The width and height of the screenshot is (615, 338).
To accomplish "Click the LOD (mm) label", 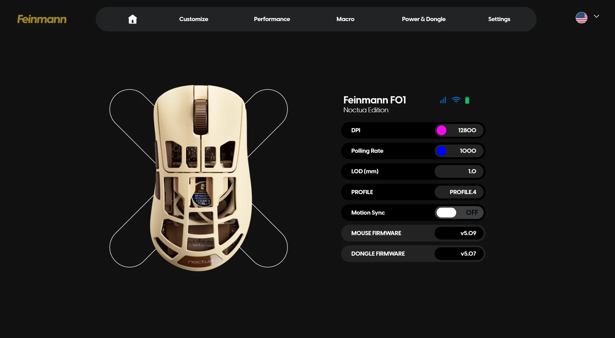I will point(365,171).
